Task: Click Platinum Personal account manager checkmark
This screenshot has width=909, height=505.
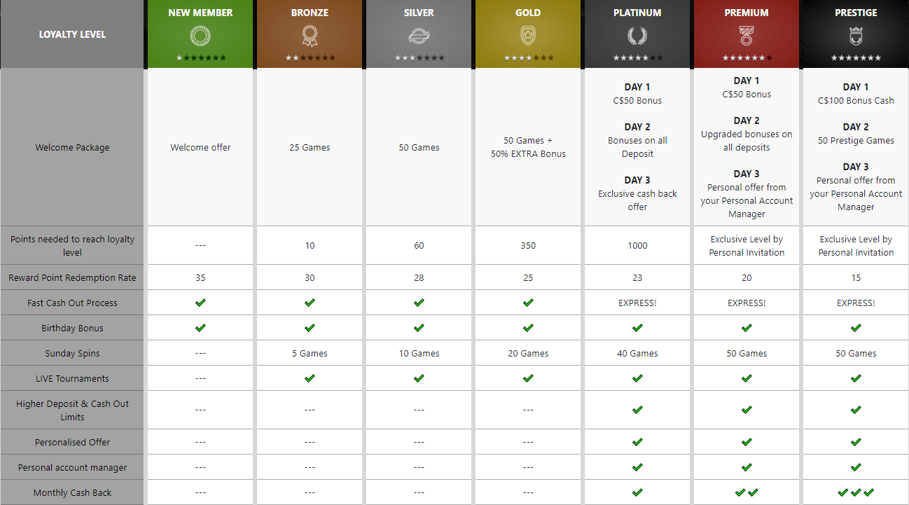Action: [x=637, y=467]
